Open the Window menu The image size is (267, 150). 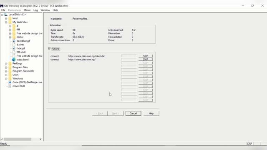click(45, 10)
